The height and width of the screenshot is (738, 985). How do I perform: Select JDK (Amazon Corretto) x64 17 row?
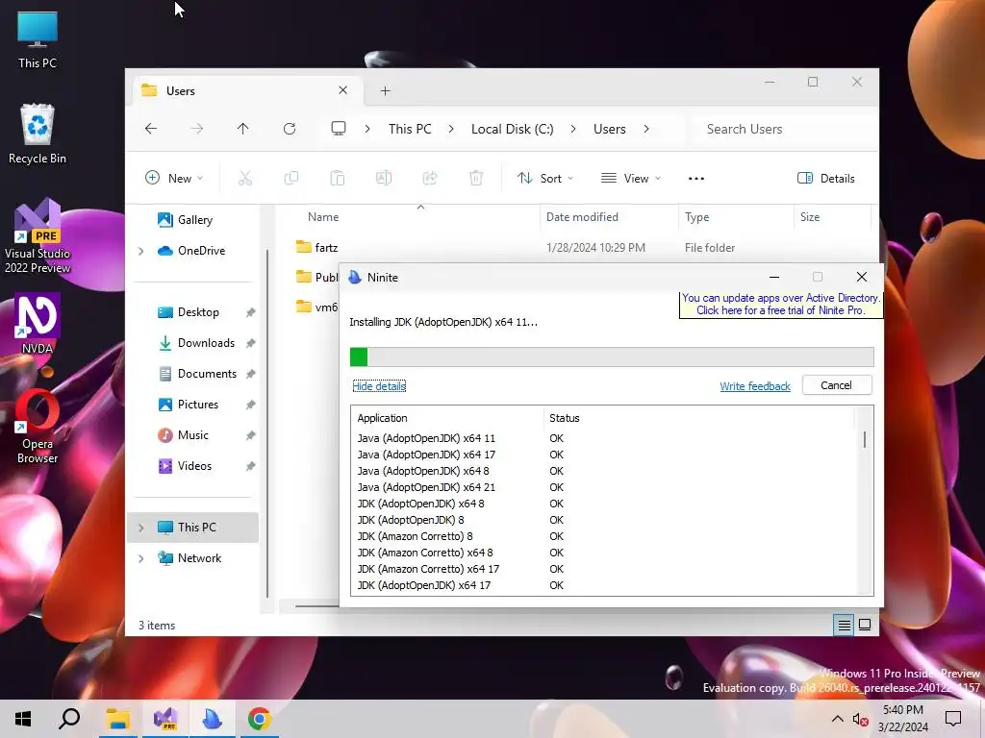[x=428, y=569]
